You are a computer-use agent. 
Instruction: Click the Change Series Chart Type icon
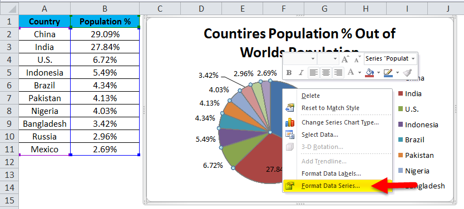click(x=290, y=122)
